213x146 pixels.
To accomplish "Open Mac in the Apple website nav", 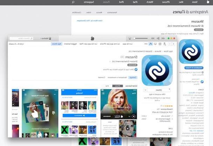I will 181,2.
